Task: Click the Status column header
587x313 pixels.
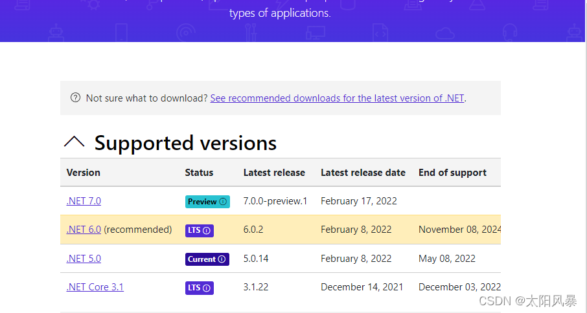Action: pos(199,173)
